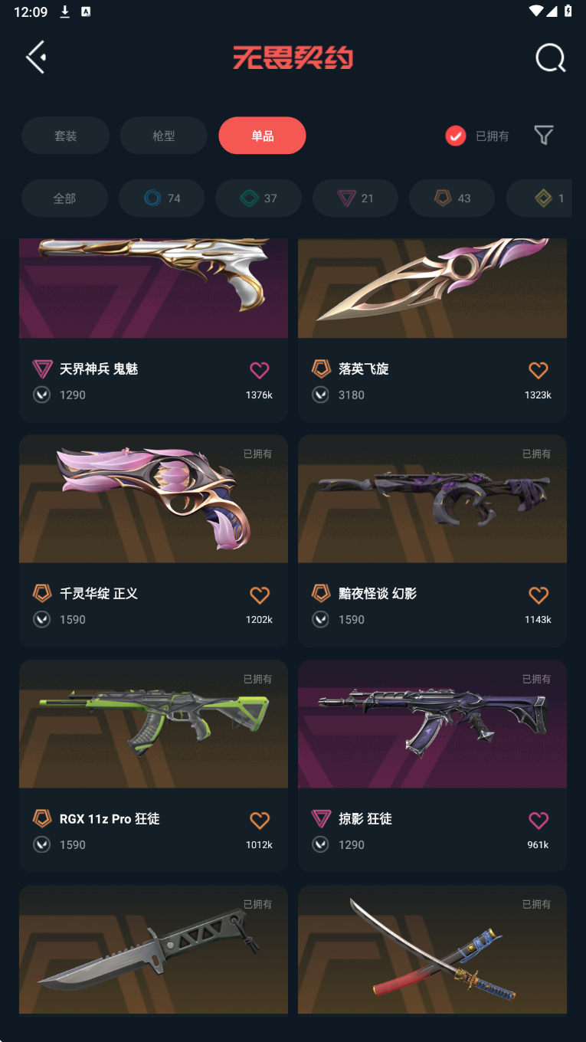586x1042 pixels.
Task: Select the 套装 tab
Action: click(x=65, y=136)
